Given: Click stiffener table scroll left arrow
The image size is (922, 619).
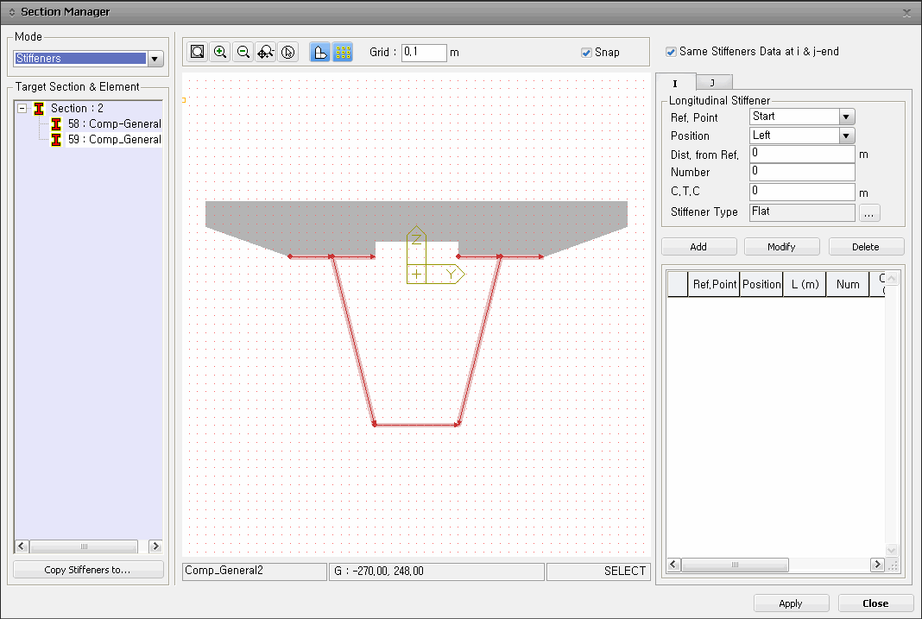Looking at the screenshot, I should point(674,565).
